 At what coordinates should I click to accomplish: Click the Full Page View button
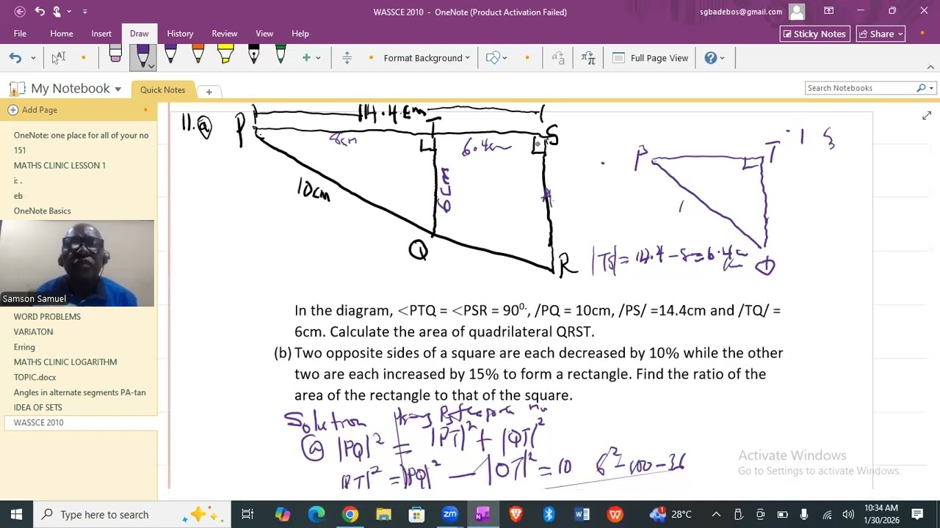click(651, 58)
